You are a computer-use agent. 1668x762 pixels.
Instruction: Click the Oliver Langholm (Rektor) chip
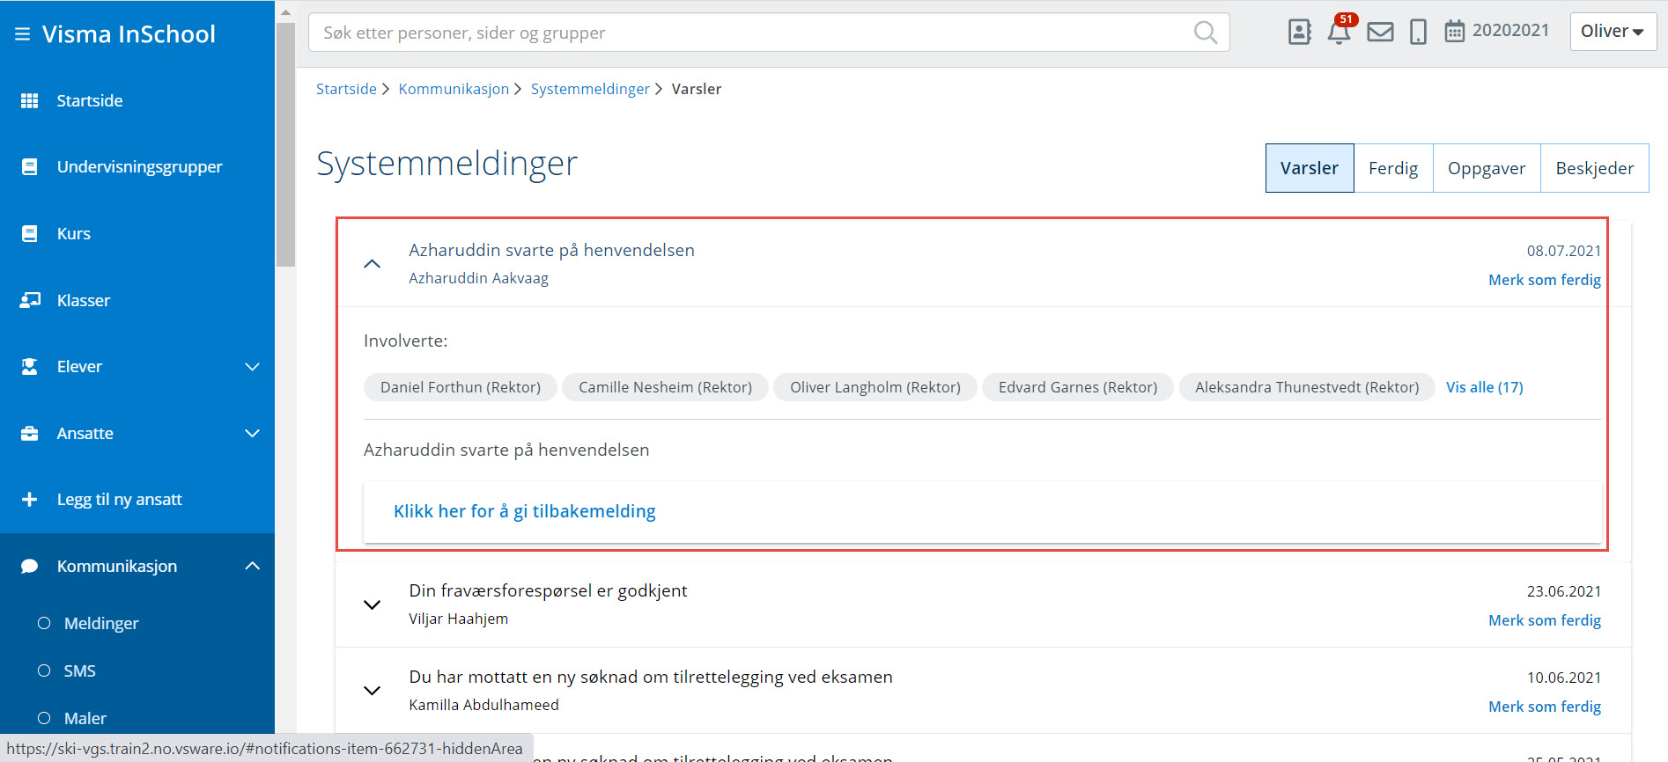pos(875,387)
